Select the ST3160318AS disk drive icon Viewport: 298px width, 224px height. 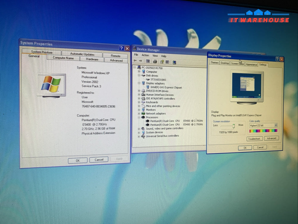click(148, 80)
